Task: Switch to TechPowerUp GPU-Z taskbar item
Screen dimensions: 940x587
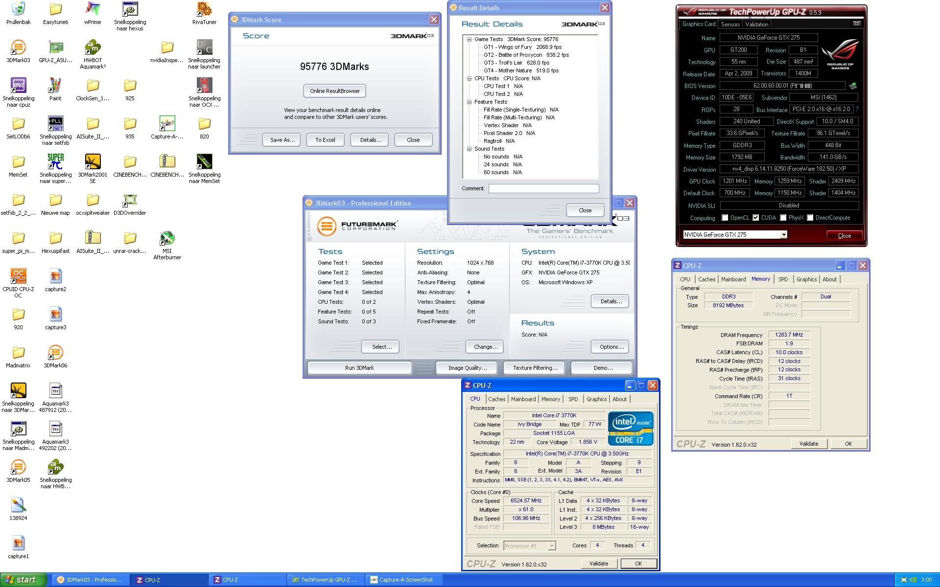Action: (325, 580)
